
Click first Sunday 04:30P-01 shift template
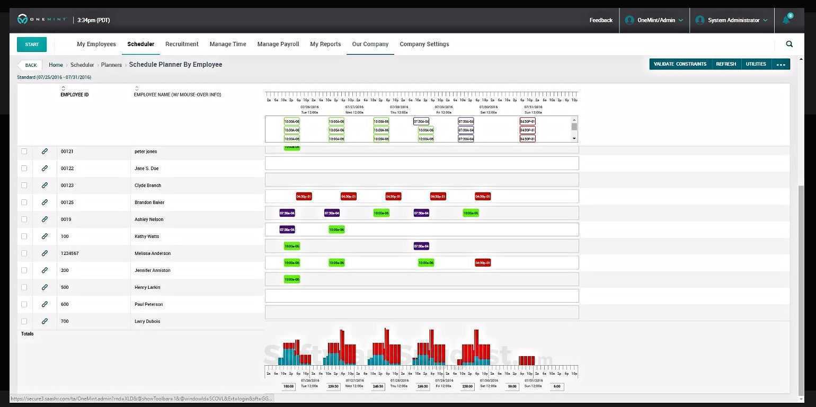tap(528, 121)
